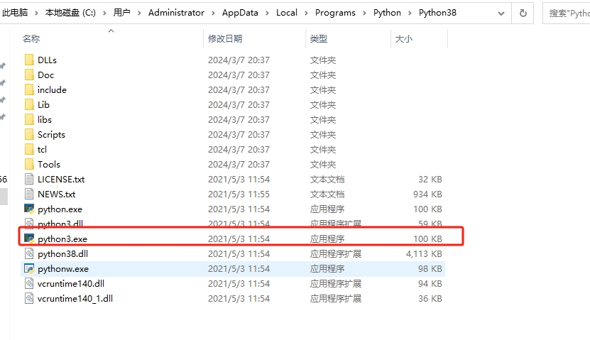Image resolution: width=590 pixels, height=340 pixels.
Task: Select the folder name Scripts
Action: [x=51, y=135]
